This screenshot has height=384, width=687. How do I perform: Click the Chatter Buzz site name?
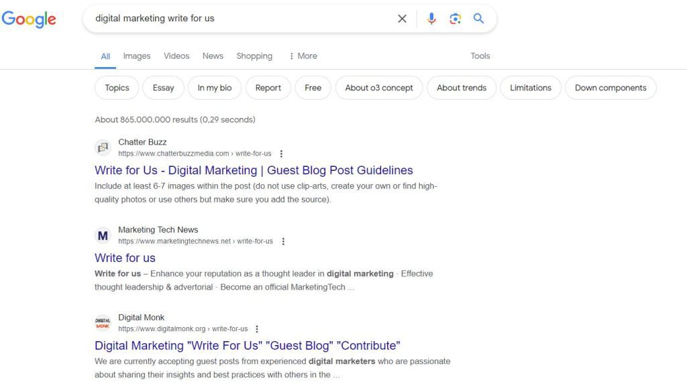(x=142, y=142)
